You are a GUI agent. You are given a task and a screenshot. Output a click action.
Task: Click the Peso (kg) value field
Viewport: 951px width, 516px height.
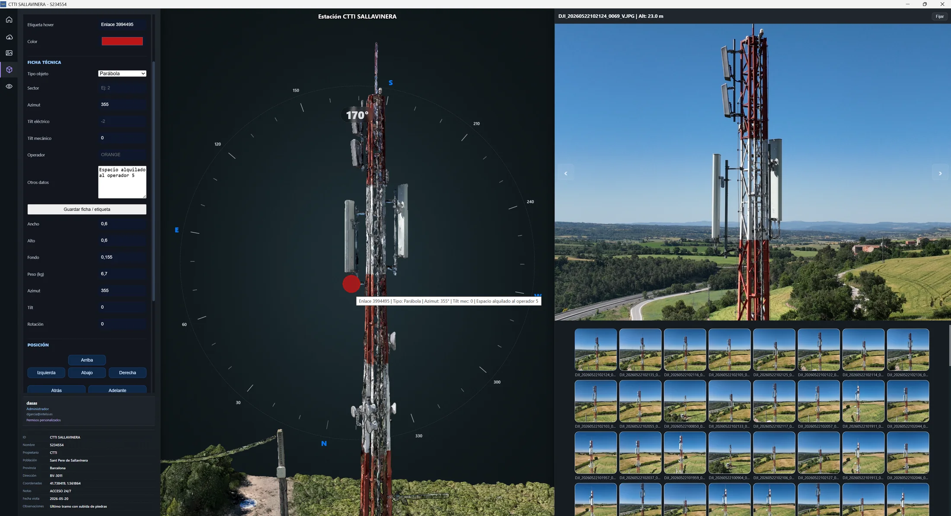click(122, 274)
